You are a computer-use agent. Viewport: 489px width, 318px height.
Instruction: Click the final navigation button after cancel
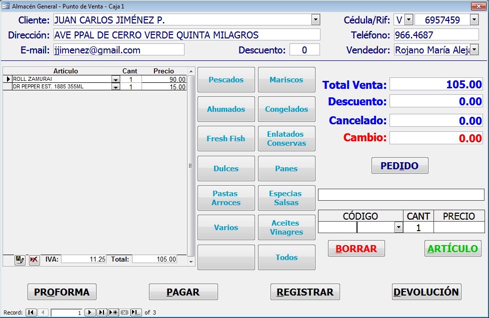[x=136, y=313]
